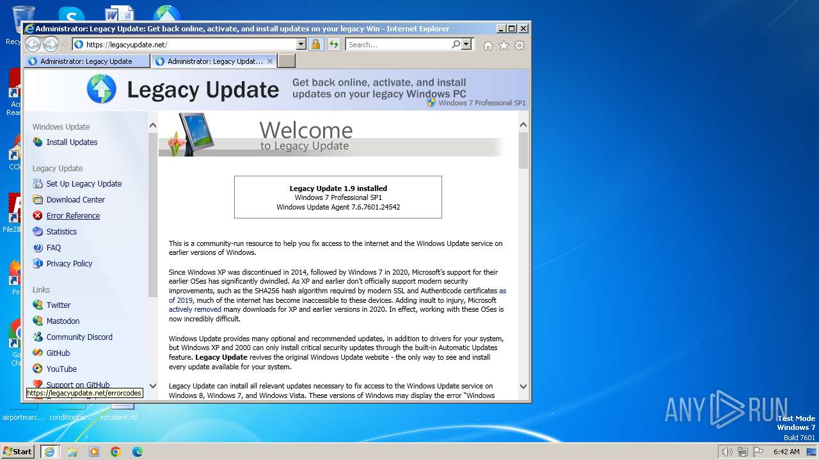The height and width of the screenshot is (460, 819).
Task: Open the Start menu
Action: click(18, 452)
